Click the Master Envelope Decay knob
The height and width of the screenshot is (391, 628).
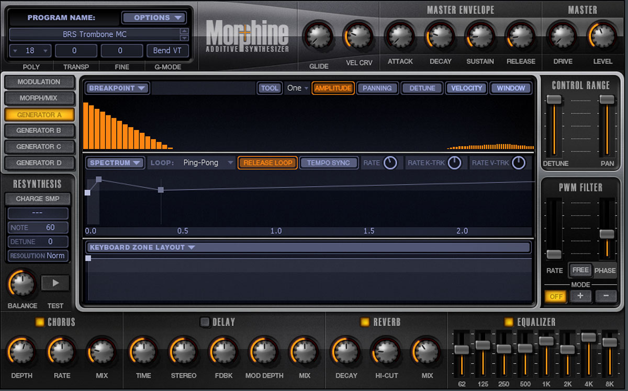pyautogui.click(x=440, y=36)
